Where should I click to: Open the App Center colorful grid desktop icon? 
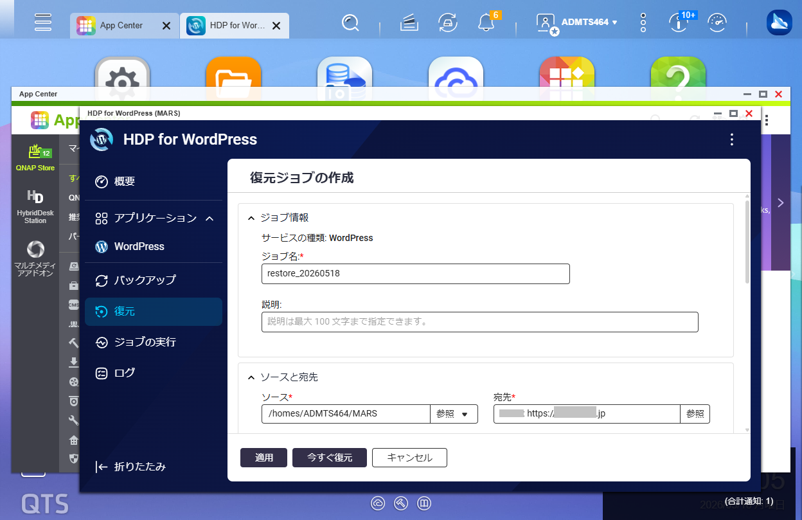click(567, 72)
